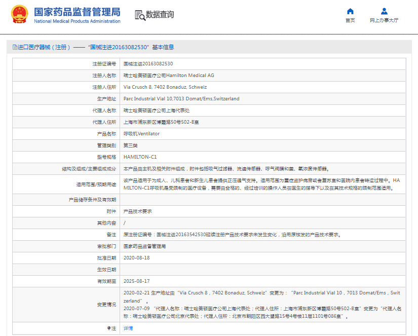
Task: Select the 2020-07-09 change record
Action: (x=262, y=312)
